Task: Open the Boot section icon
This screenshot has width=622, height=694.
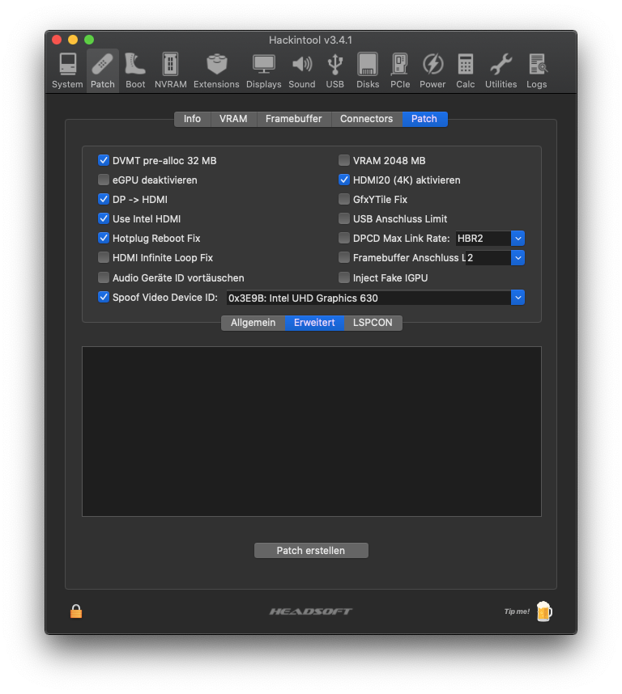Action: 135,71
